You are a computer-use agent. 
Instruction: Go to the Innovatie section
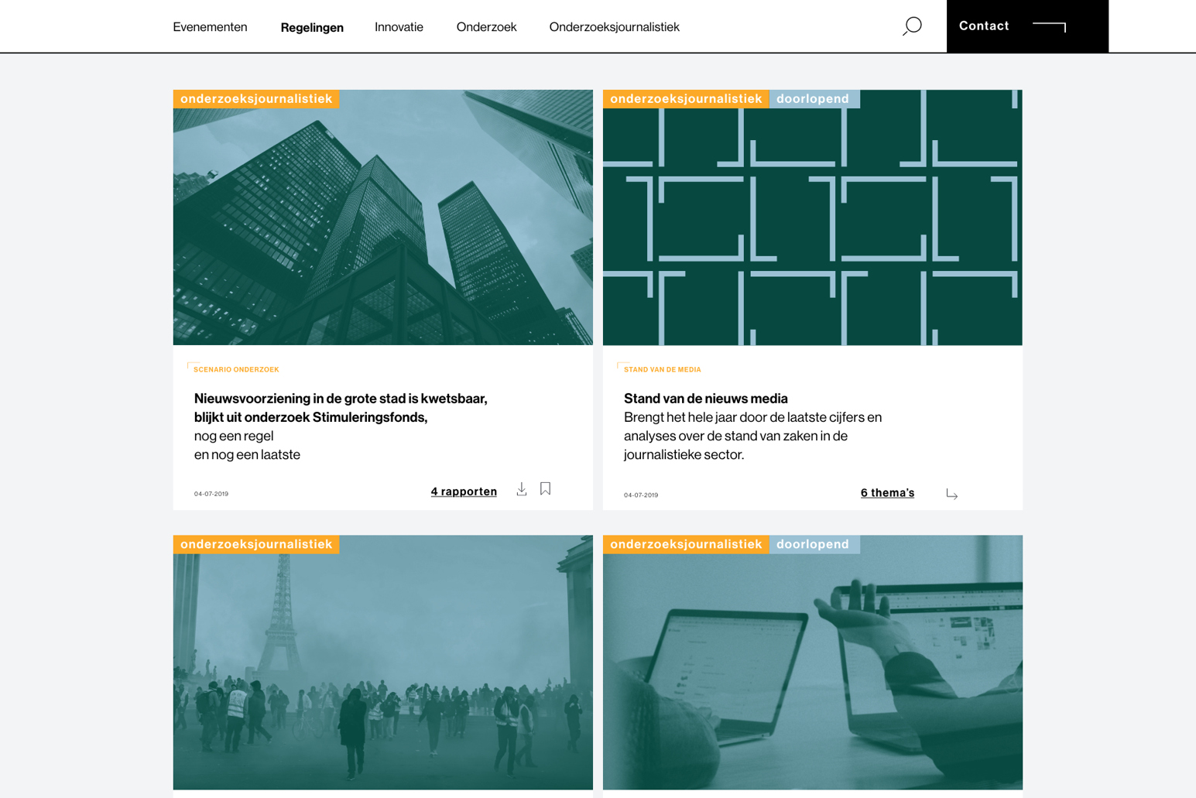[399, 27]
